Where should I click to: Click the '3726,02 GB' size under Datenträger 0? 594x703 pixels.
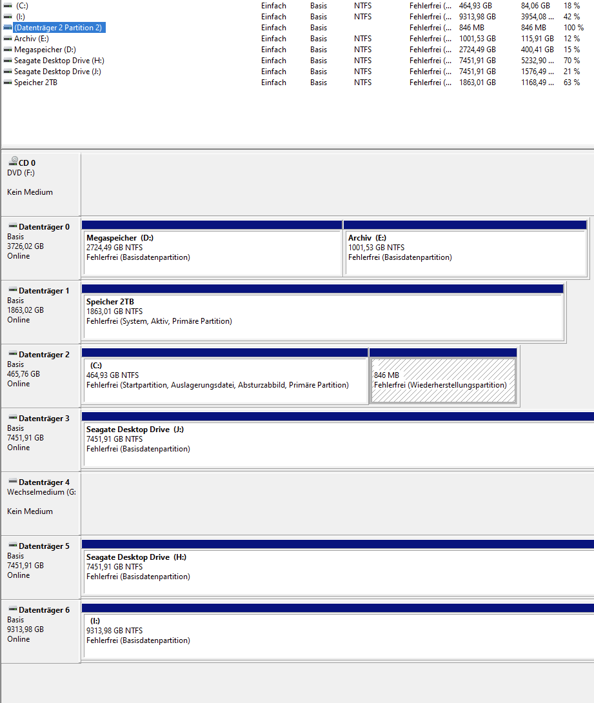26,246
